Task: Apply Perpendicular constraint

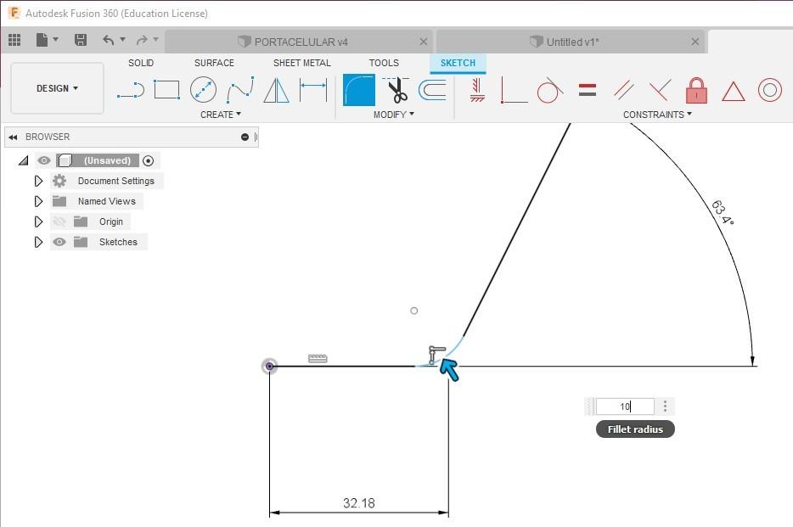Action: coord(660,91)
